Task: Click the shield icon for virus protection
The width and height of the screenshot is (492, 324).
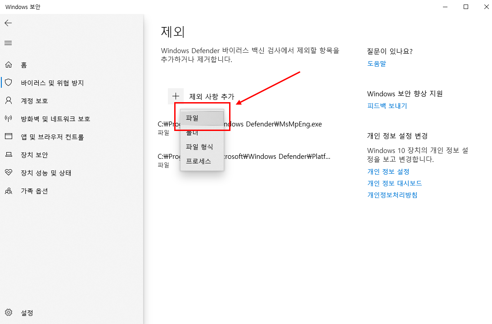Action: point(9,82)
